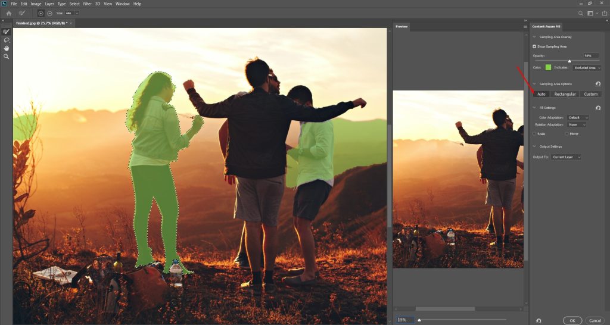Select the Content-Aware Fill panel tab
610x325 pixels.
tap(546, 26)
